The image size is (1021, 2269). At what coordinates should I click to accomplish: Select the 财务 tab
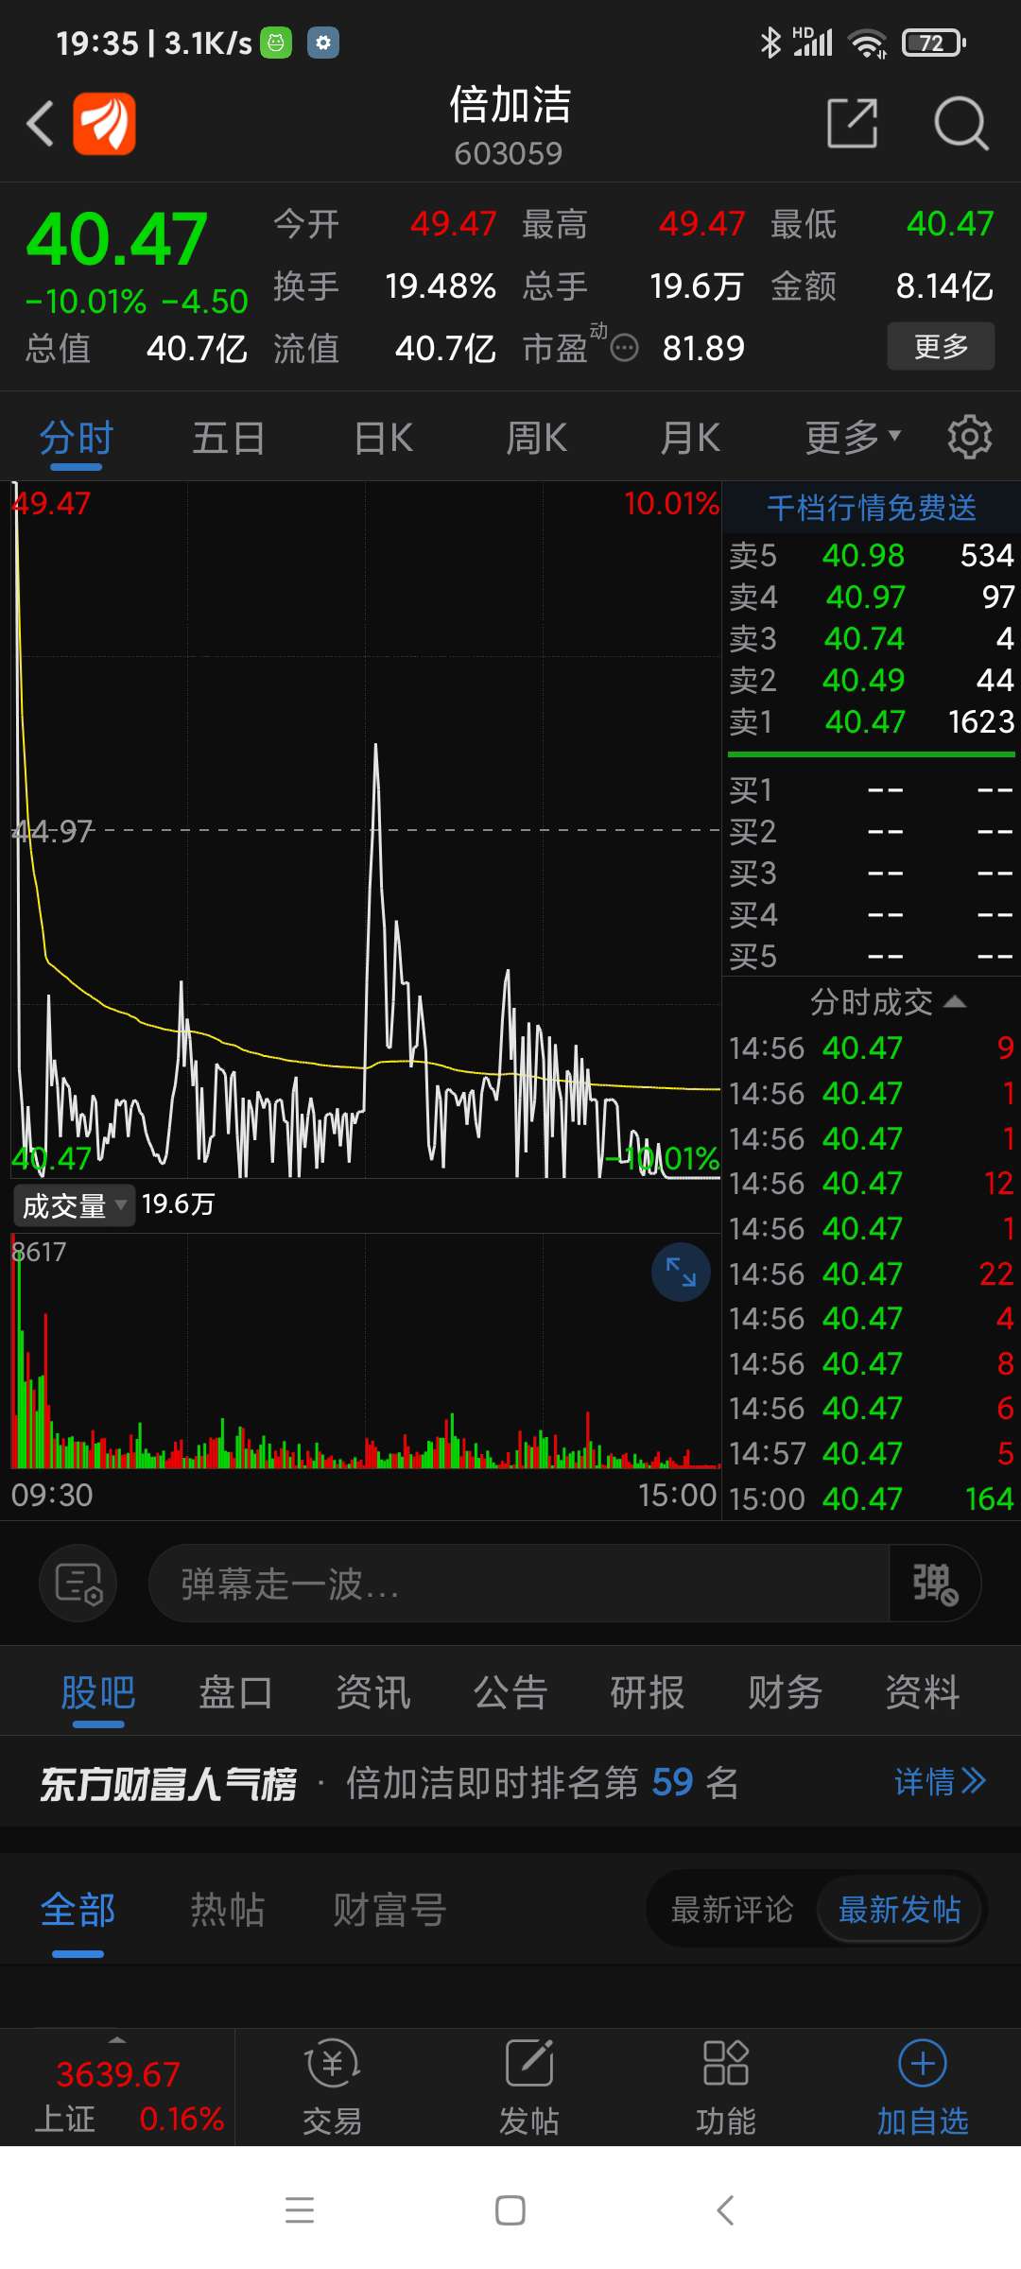click(785, 1692)
